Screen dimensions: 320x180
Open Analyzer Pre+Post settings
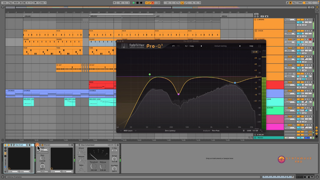[215, 130]
